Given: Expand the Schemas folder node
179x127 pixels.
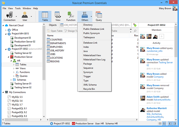Looking at the screenshot, I should point(11,80).
